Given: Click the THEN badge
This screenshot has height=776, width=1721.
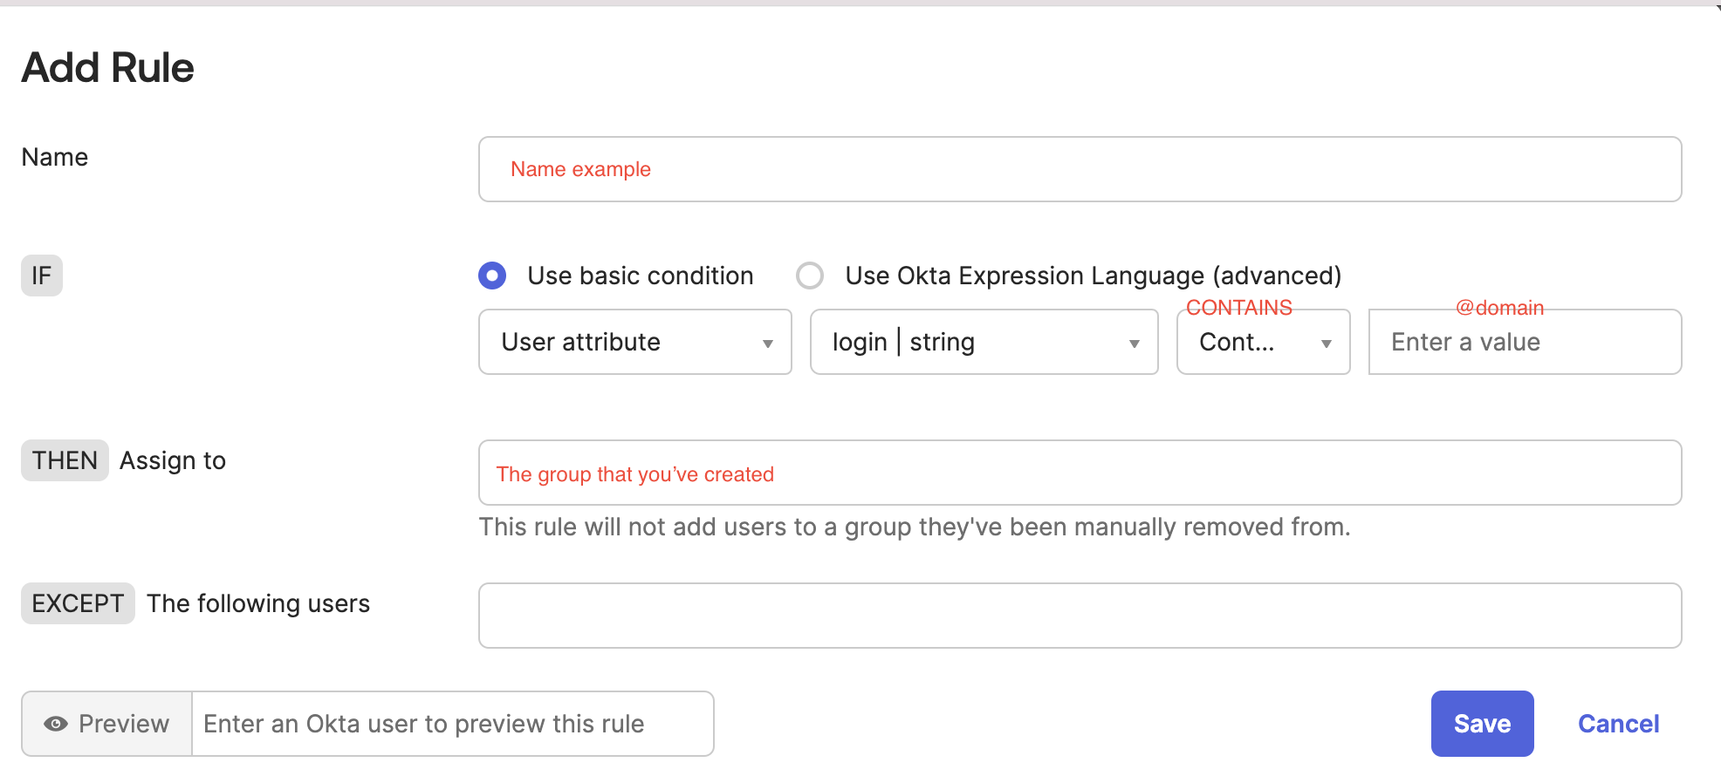Looking at the screenshot, I should pos(65,460).
